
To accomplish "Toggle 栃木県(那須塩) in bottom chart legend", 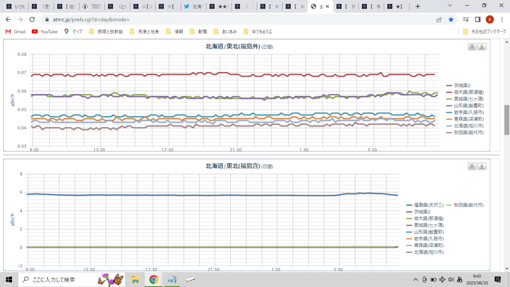I will pyautogui.click(x=425, y=219).
